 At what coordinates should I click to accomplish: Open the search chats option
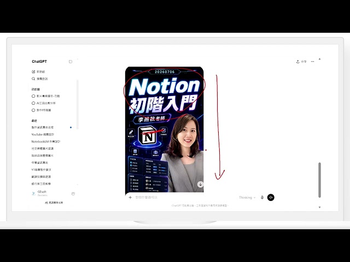pyautogui.click(x=40, y=79)
